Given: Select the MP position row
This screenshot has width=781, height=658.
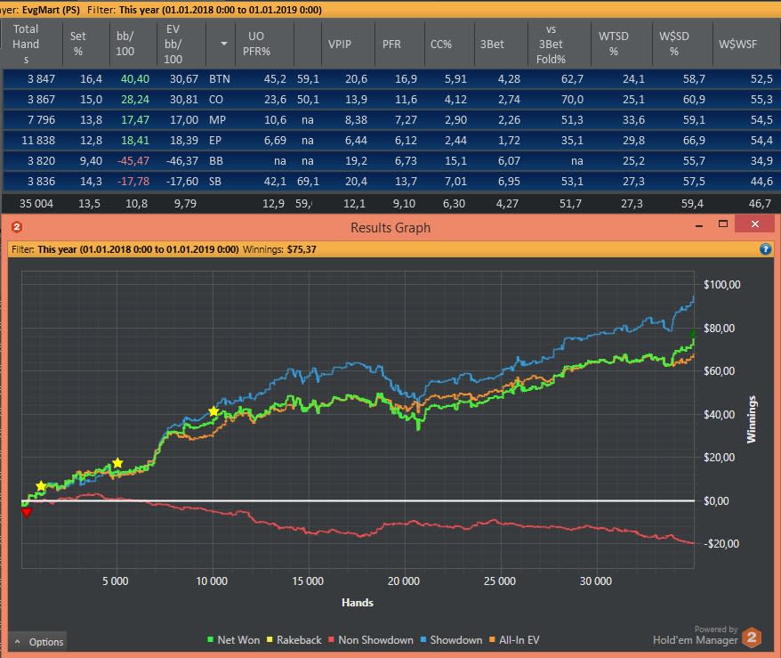Looking at the screenshot, I should point(390,119).
